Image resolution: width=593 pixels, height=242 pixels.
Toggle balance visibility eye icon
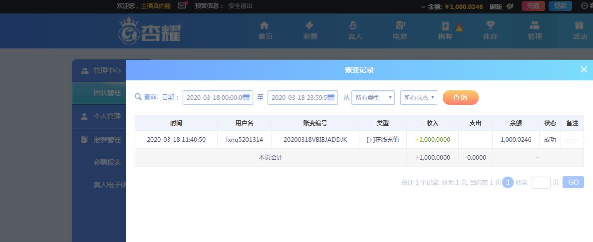coord(510,6)
